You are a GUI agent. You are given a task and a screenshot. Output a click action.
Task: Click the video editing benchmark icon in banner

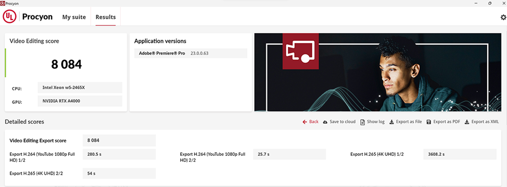click(301, 51)
